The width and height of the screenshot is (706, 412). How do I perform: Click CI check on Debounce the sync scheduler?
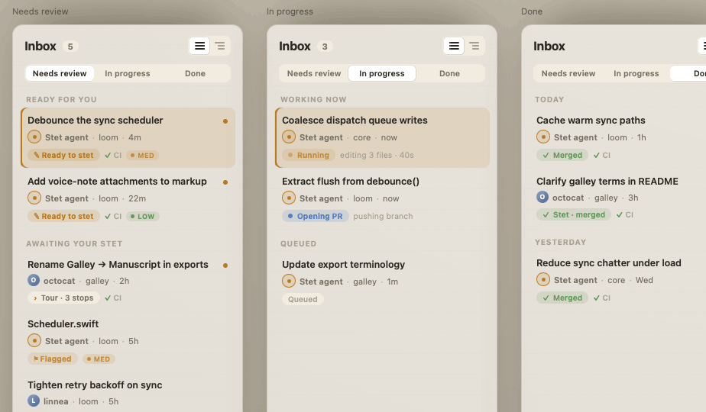tap(113, 155)
